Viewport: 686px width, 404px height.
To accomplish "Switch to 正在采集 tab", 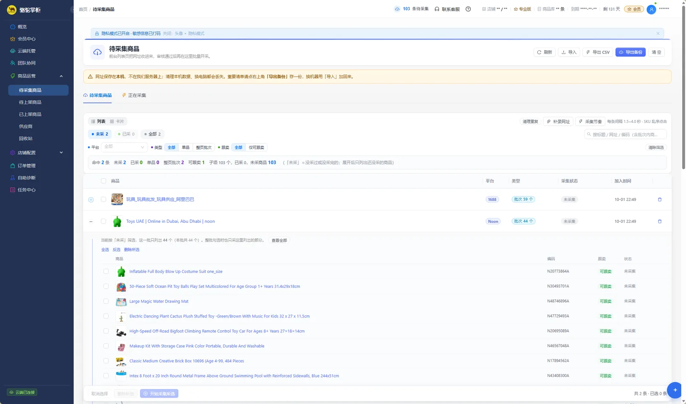I will point(134,95).
